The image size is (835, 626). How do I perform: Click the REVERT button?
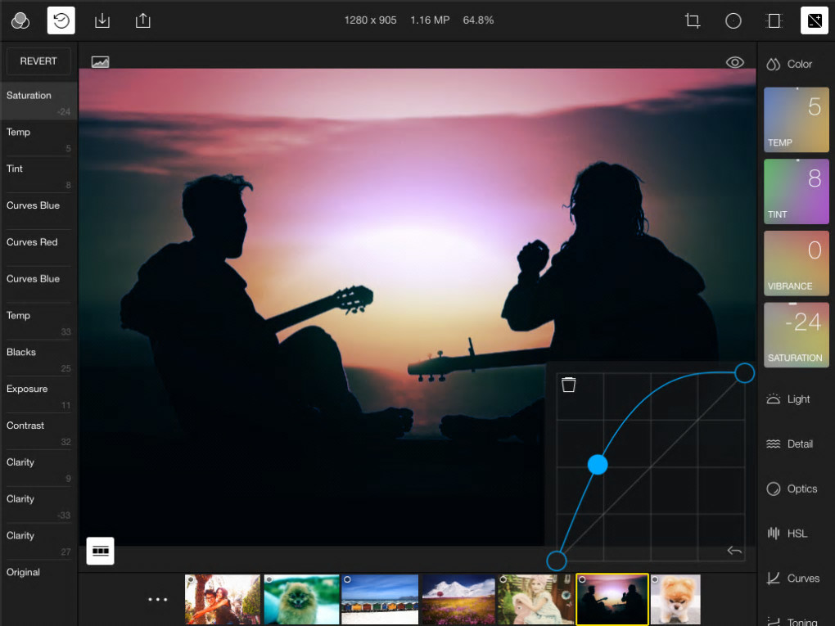point(38,61)
